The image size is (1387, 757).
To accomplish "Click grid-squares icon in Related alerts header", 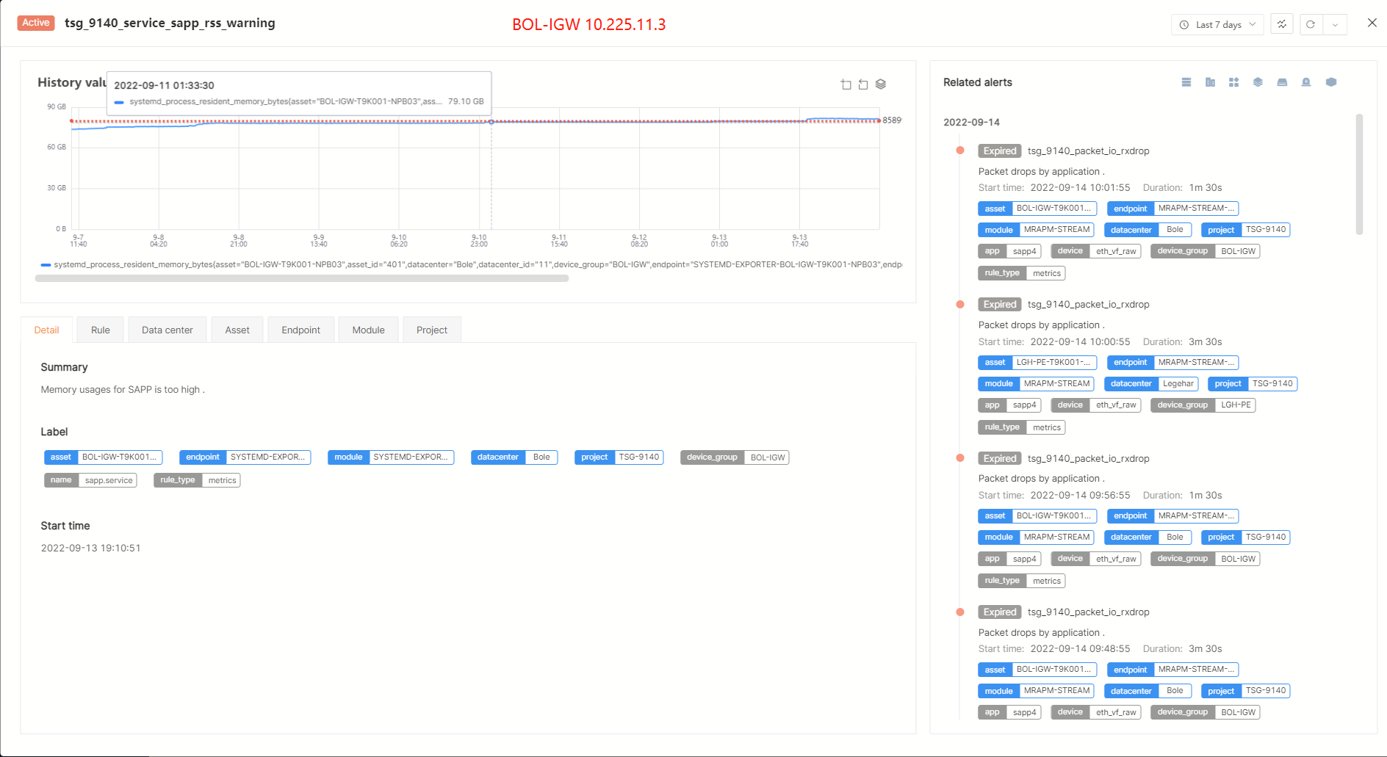I will coord(1234,82).
